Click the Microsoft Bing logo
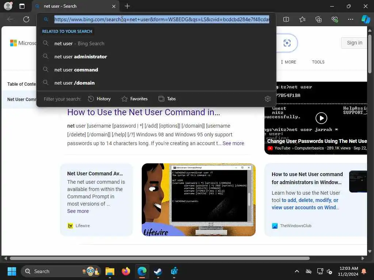 tap(23, 43)
